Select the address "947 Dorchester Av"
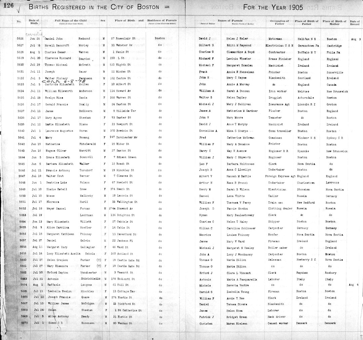363x340 pixels. coord(124,137)
